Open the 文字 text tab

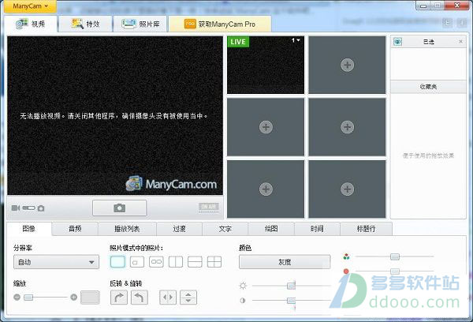(225, 229)
